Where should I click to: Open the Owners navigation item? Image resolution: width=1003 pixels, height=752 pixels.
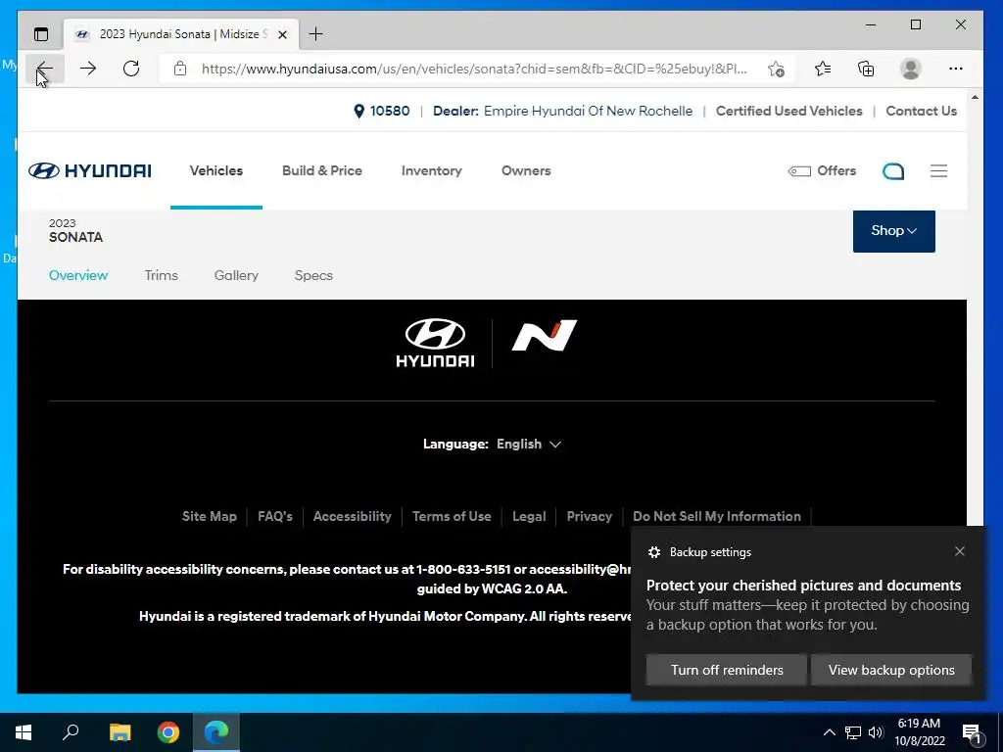point(526,170)
